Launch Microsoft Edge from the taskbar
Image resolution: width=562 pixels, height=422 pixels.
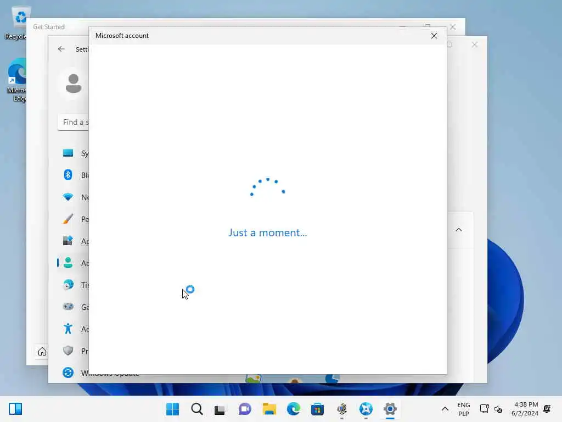pos(293,409)
